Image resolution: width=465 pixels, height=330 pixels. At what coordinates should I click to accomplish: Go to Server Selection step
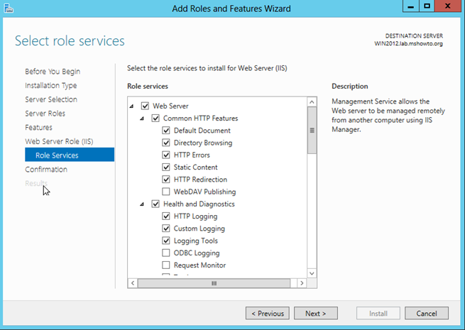point(51,99)
